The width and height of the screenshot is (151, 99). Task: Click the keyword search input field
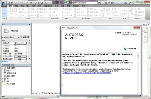click(86, 3)
